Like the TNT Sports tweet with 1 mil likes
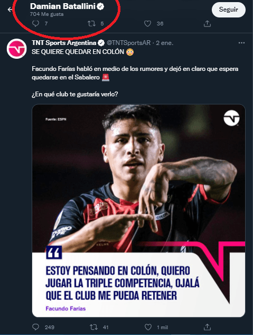Viewport: 253px width, 335px height. [x=148, y=327]
